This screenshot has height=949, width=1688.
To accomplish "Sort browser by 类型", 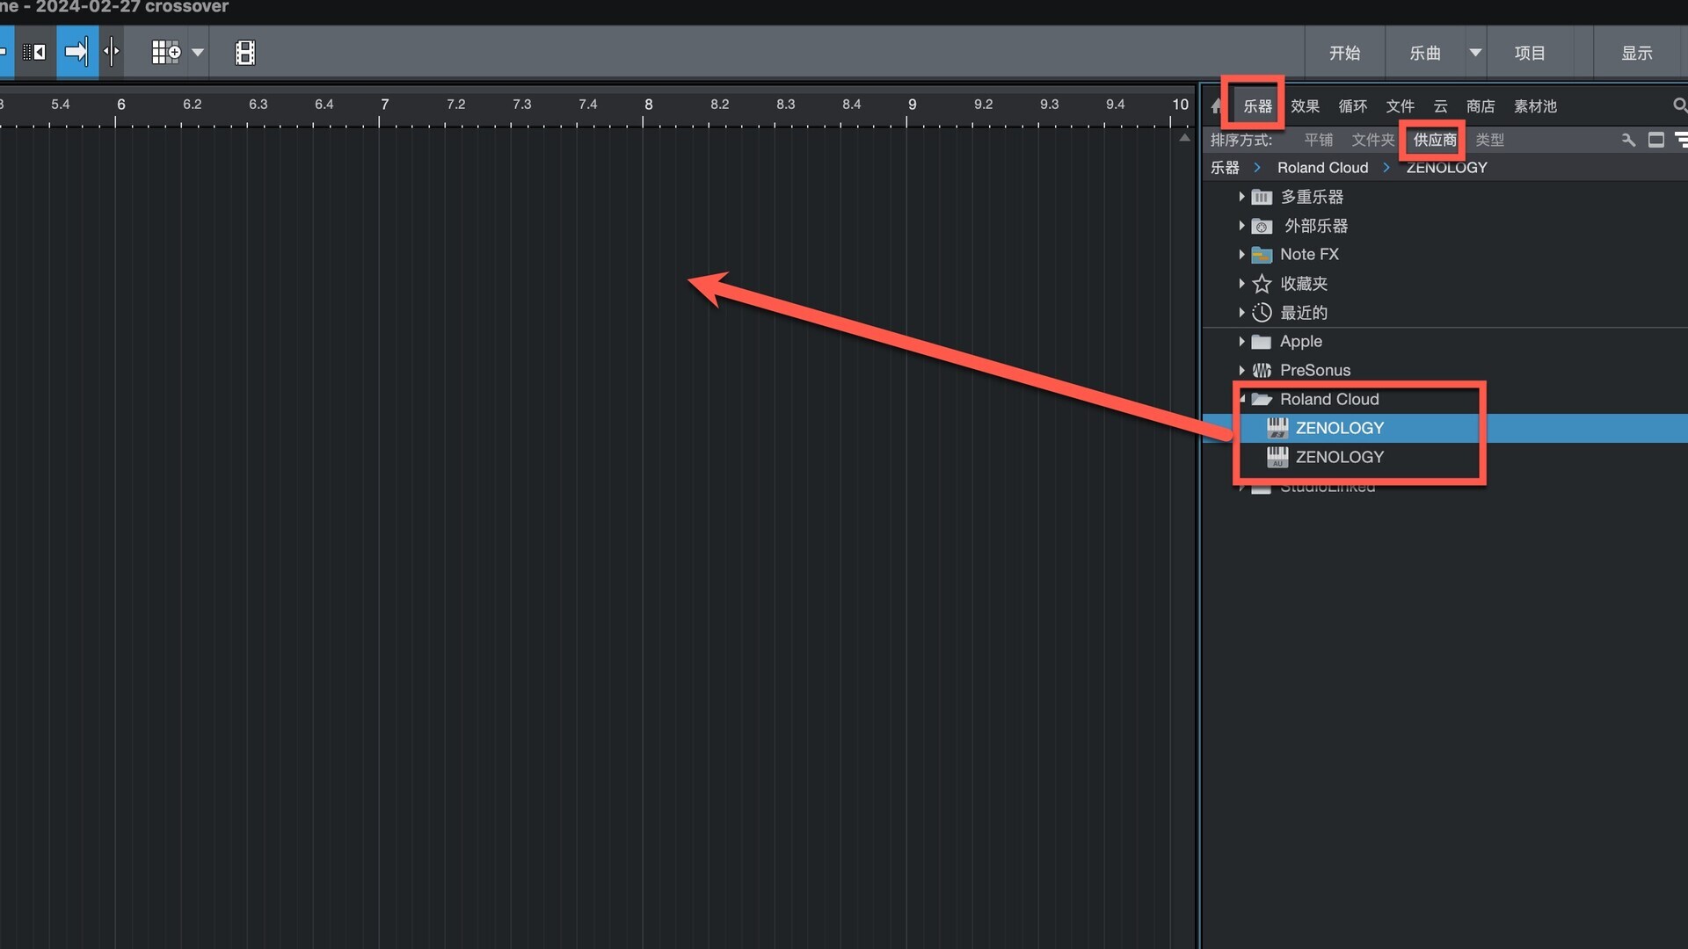I will point(1489,140).
